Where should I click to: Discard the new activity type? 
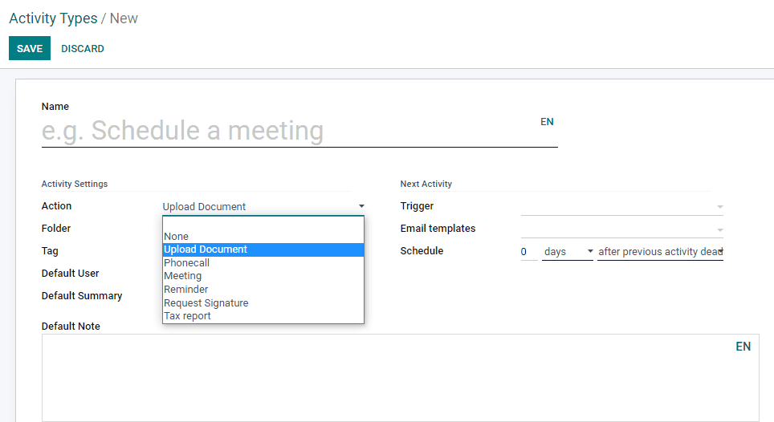83,49
